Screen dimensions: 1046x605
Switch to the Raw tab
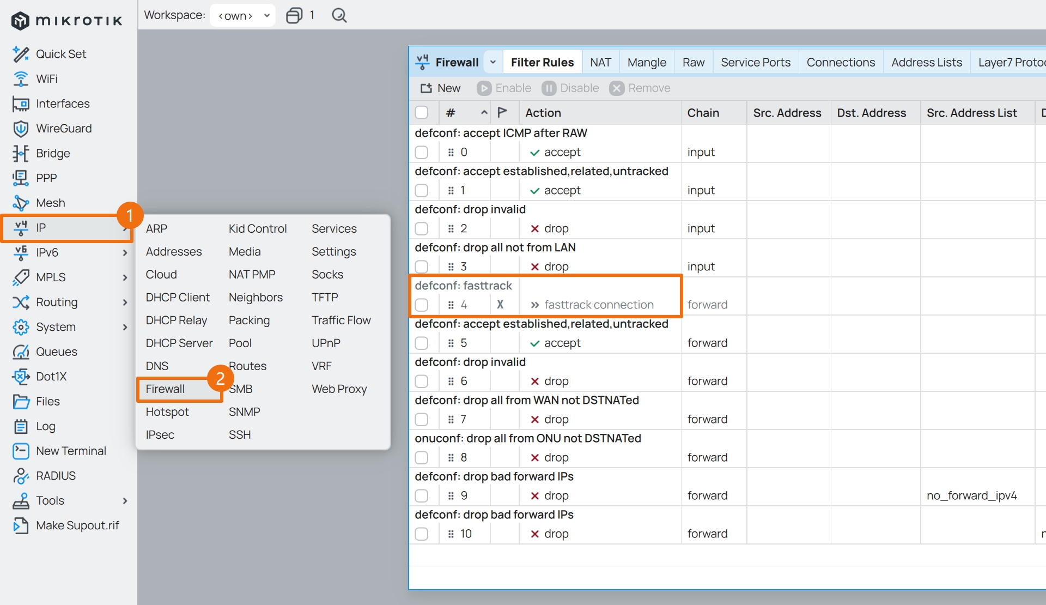pos(694,62)
